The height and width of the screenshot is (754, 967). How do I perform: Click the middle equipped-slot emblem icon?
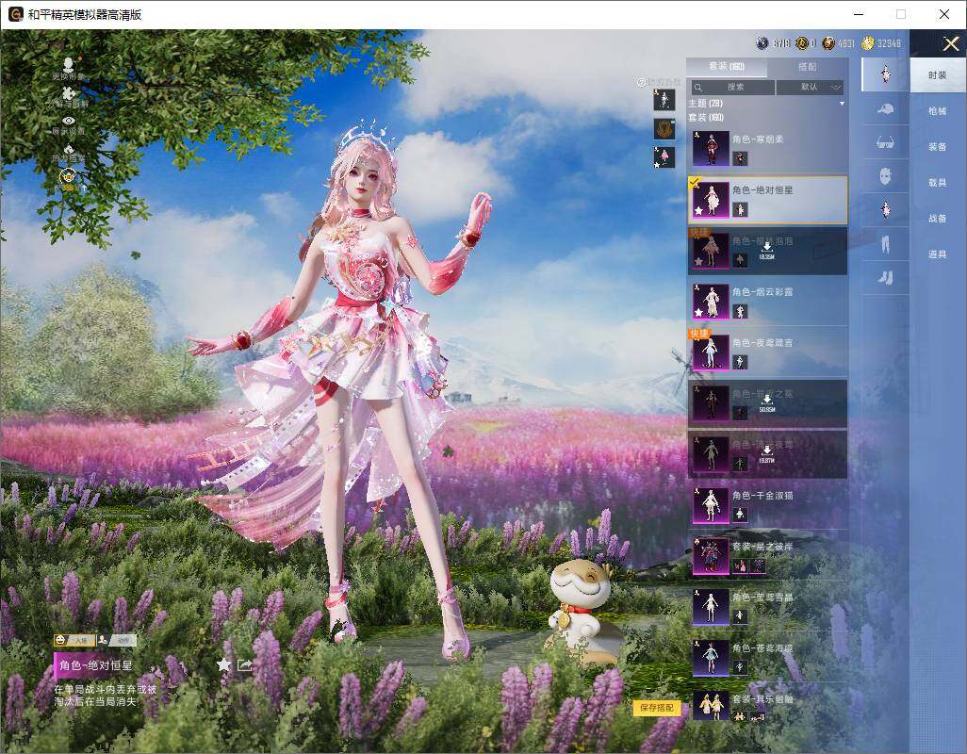click(664, 129)
